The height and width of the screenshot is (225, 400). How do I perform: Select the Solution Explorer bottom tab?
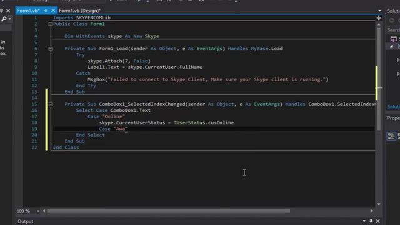pyautogui.click(x=393, y=107)
